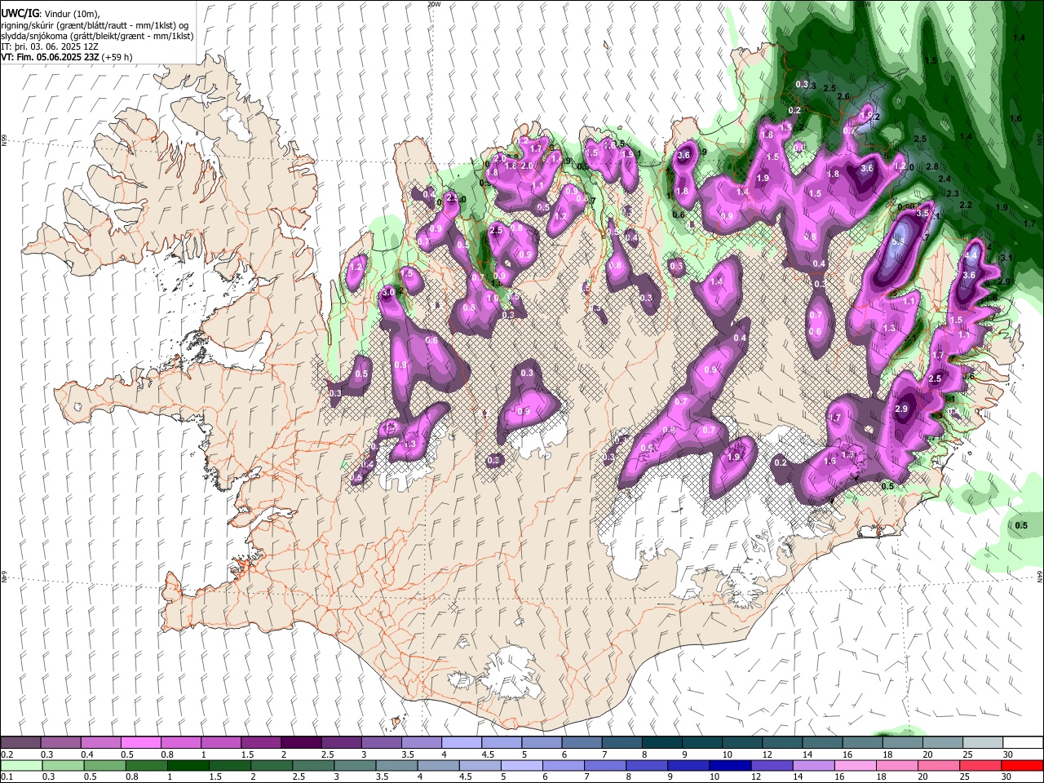1044x783 pixels.
Task: Click the palest green 0.1–0.3 rain legend swatch
Action: pos(21,765)
